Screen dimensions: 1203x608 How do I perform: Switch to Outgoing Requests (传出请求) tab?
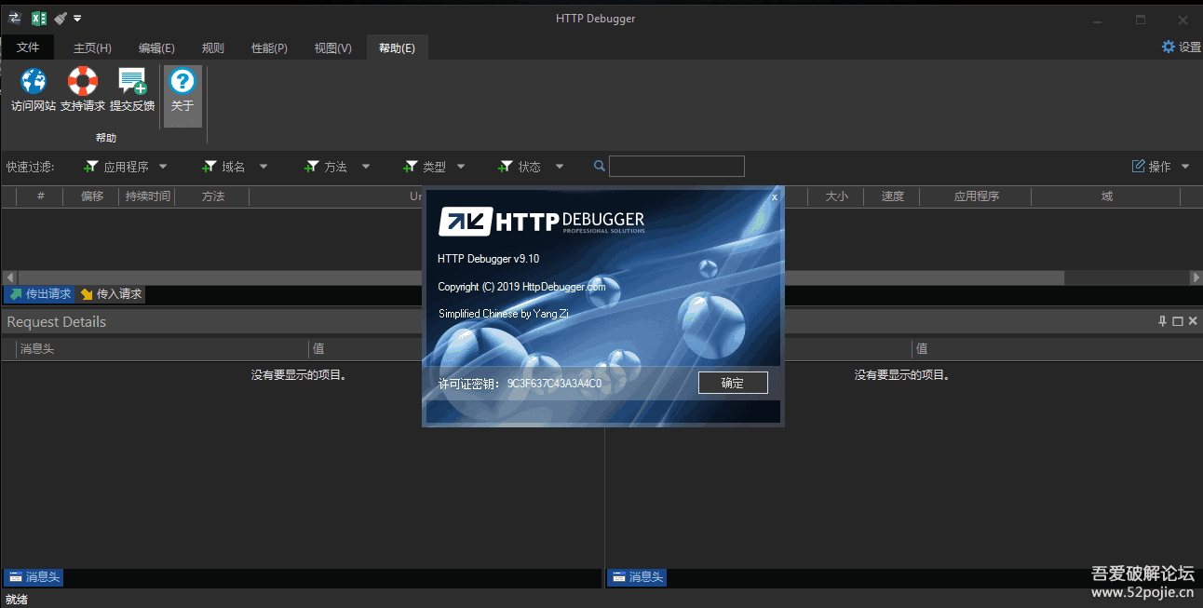coord(39,294)
